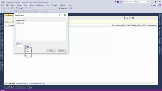
Task: Click the Open File toolbar icon
Action: click(16, 8)
